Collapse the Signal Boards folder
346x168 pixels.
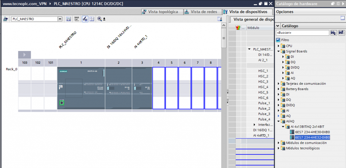click(279, 51)
